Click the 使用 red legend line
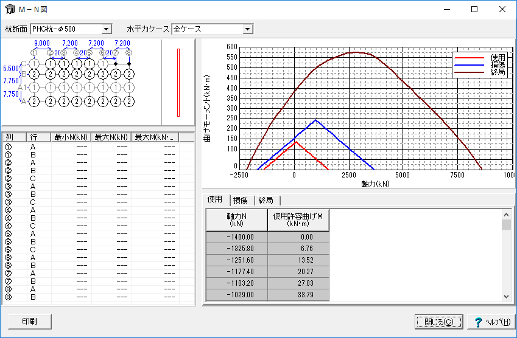This screenshot has height=338, width=517. pos(469,58)
